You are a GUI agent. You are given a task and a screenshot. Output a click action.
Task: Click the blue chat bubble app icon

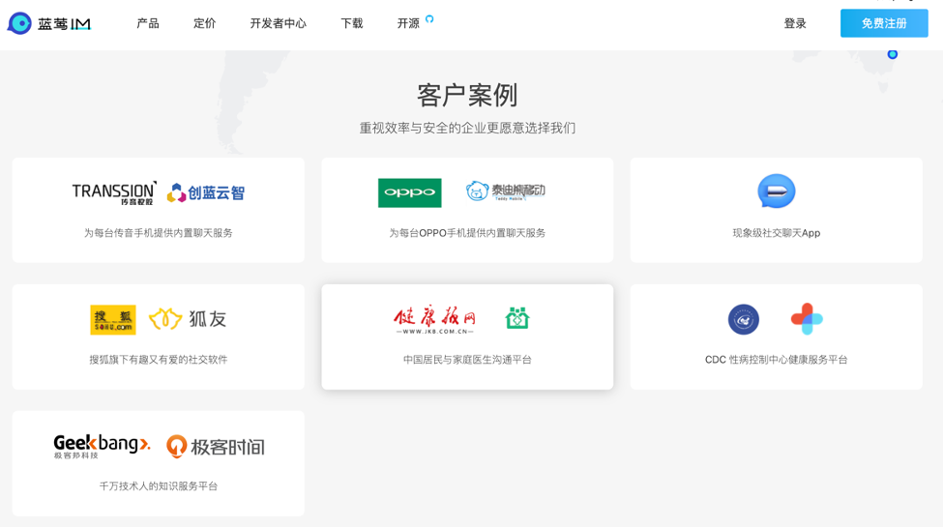pos(776,191)
